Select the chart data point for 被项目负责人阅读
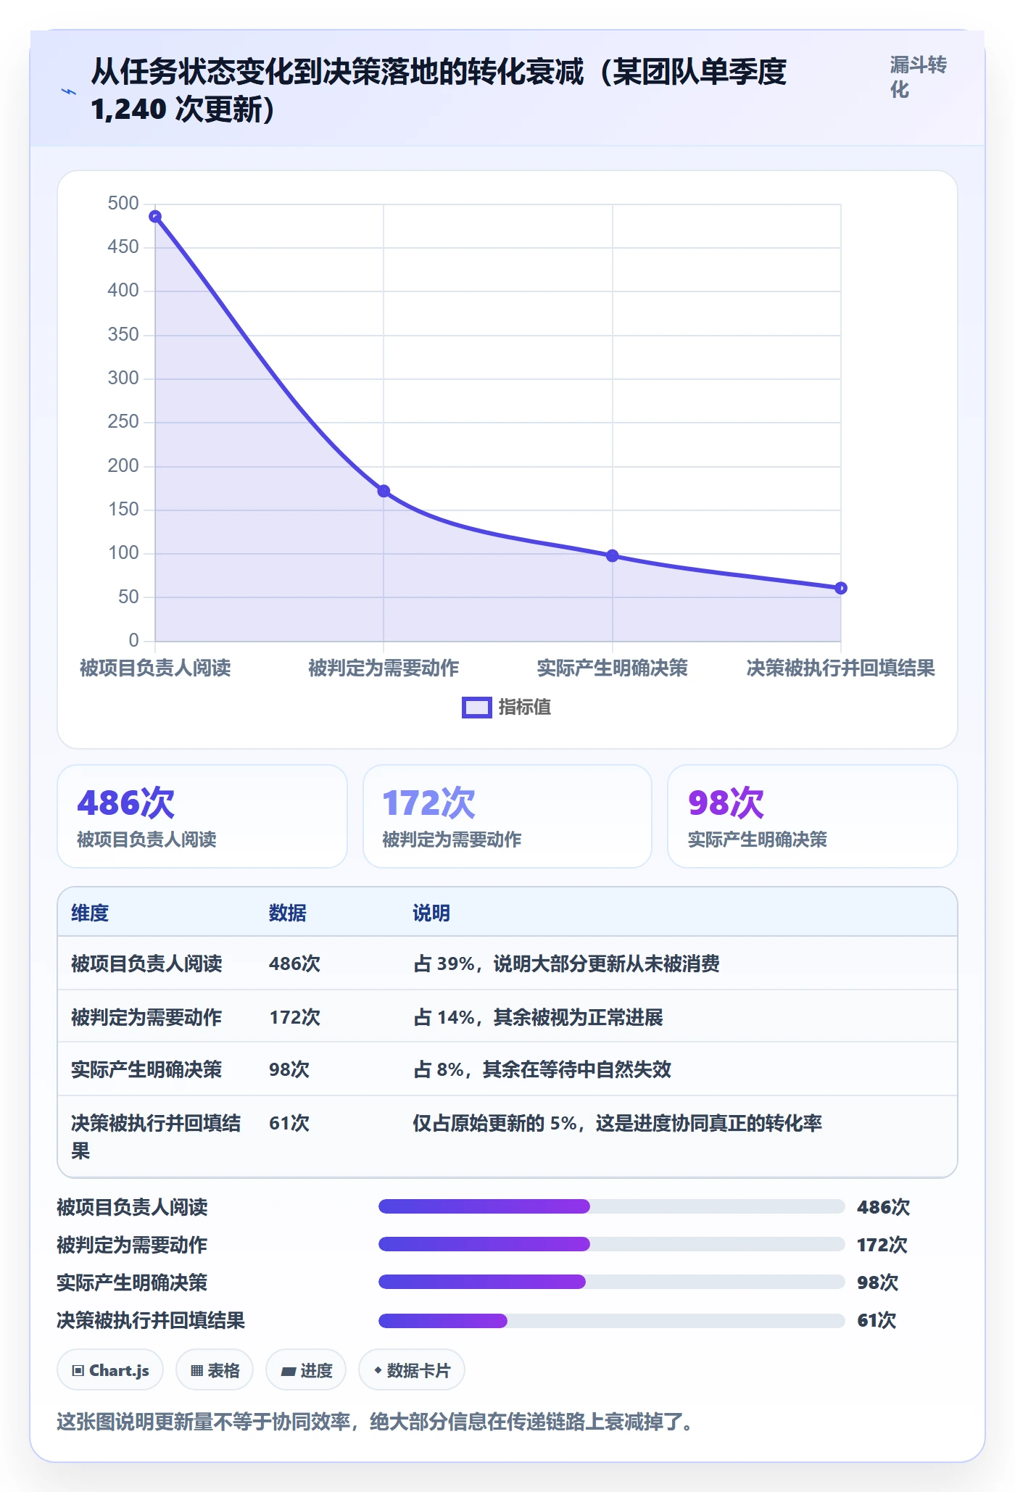Screen dimensions: 1015x1492 pos(155,216)
